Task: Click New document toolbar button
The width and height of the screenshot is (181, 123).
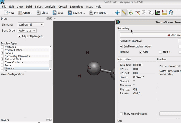Action: [x=9, y=13]
